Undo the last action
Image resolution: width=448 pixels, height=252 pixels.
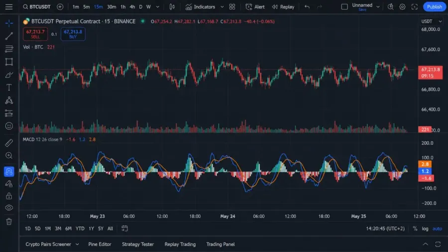(307, 6)
